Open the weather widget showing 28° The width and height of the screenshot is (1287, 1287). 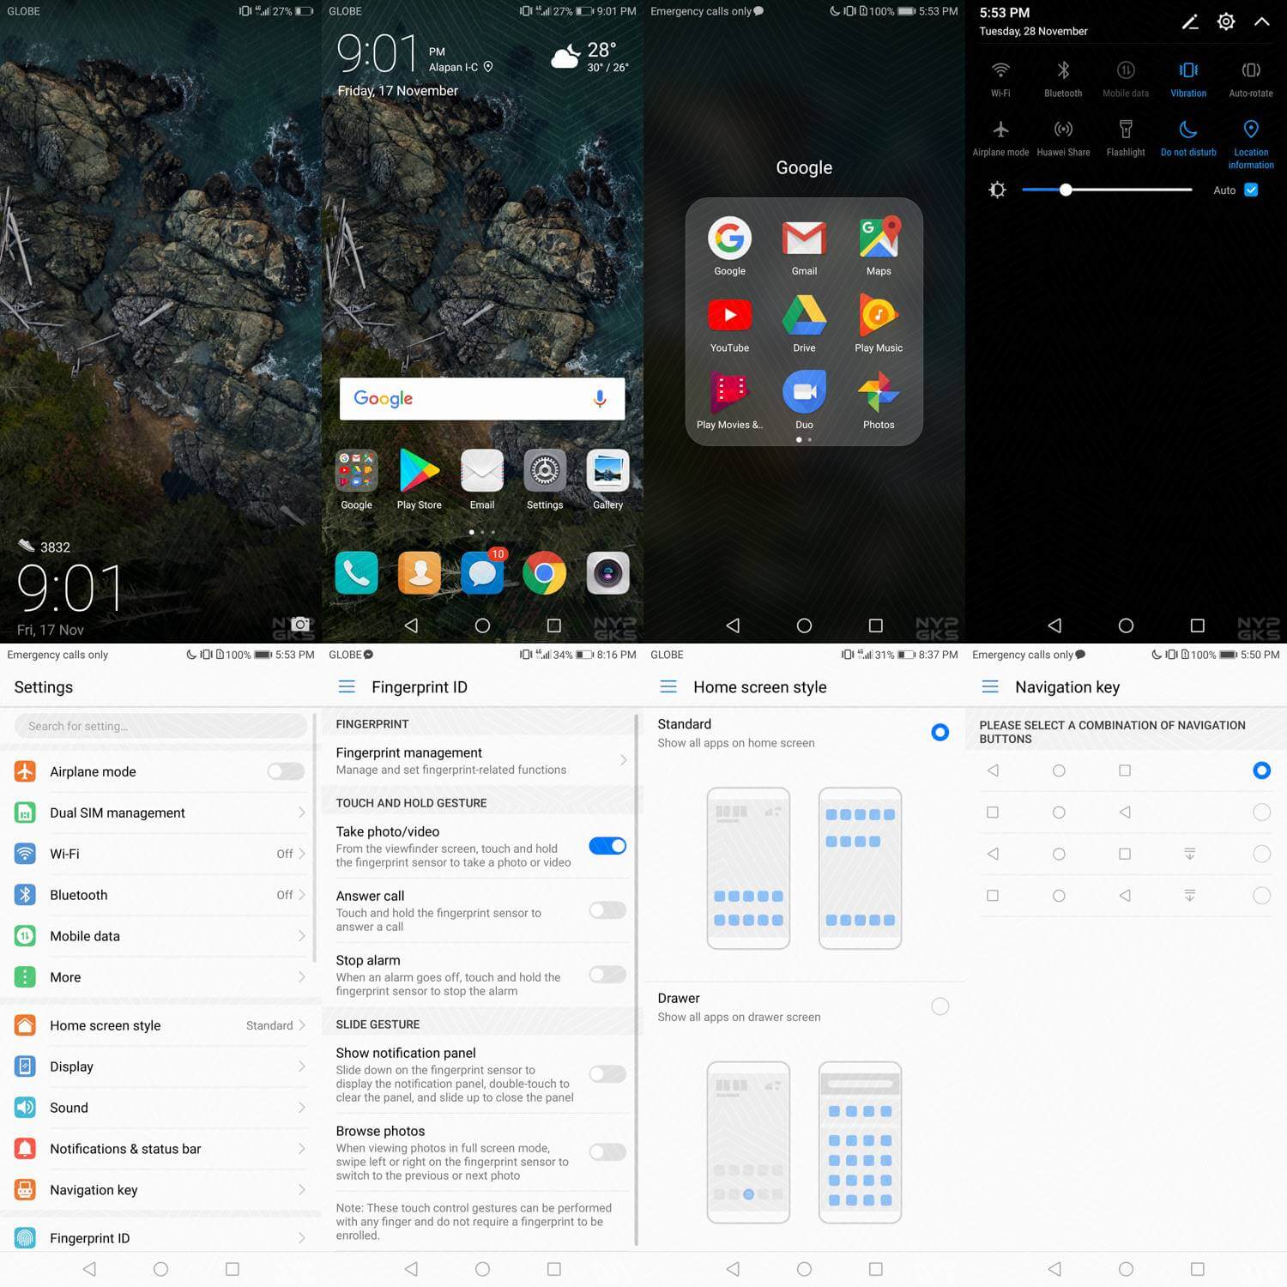point(589,57)
